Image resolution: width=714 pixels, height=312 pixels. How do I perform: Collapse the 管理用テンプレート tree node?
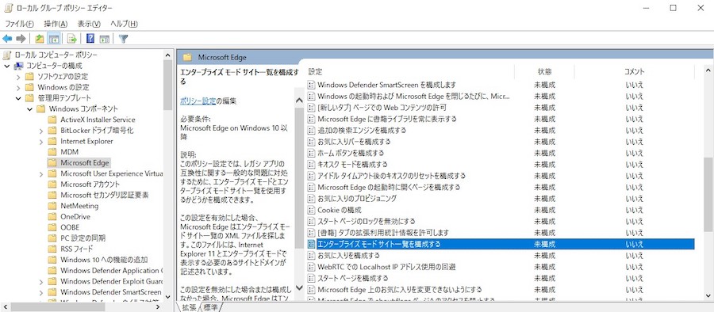tap(18, 97)
